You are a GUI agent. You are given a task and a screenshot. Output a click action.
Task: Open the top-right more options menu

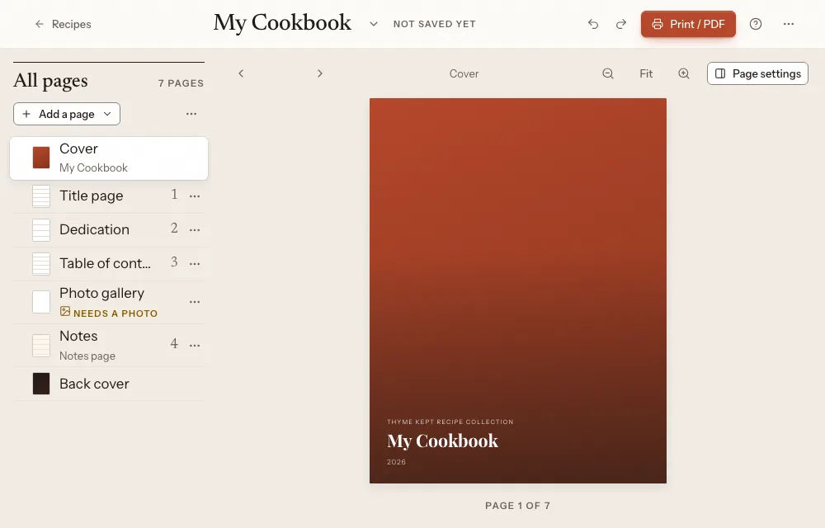[788, 24]
